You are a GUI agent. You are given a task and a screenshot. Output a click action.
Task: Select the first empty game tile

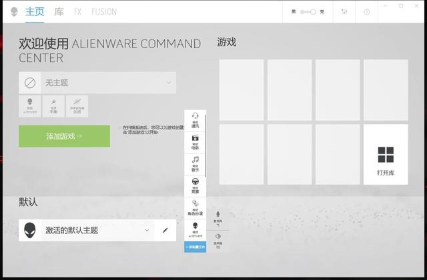coord(242,90)
